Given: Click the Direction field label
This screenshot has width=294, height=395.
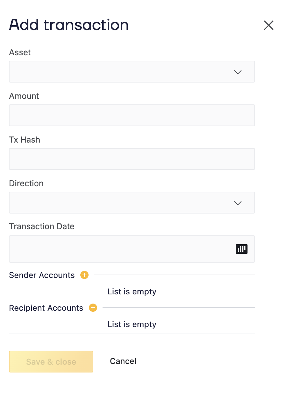Looking at the screenshot, I should point(26,184).
